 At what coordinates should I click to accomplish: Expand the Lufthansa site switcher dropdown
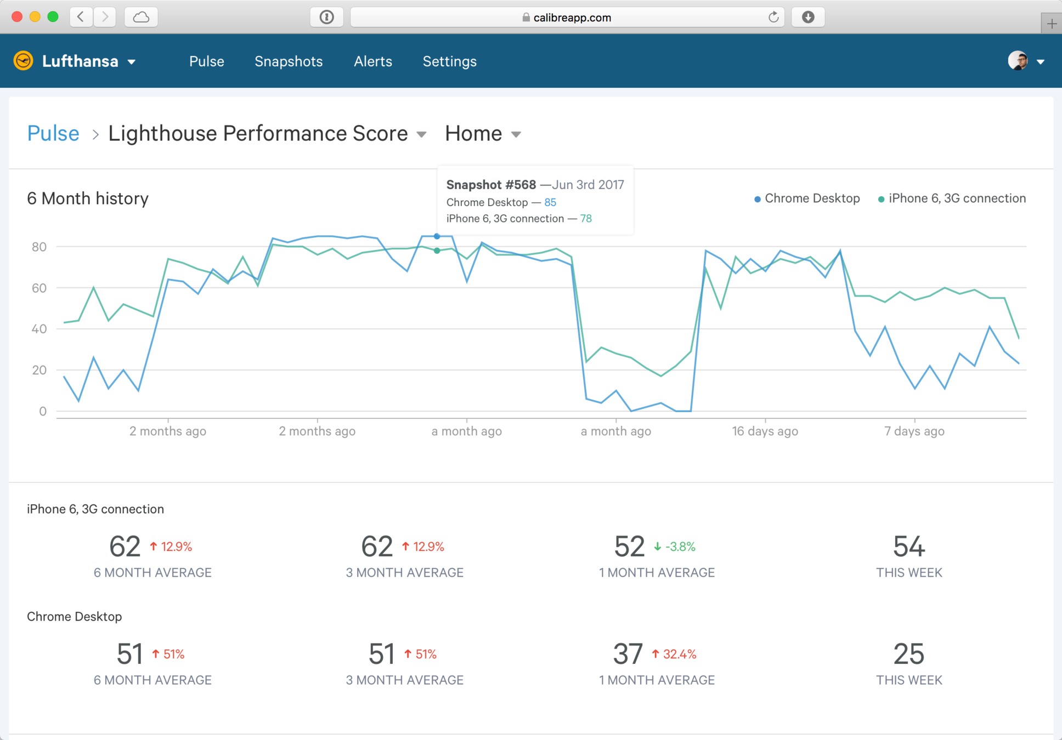coord(132,62)
